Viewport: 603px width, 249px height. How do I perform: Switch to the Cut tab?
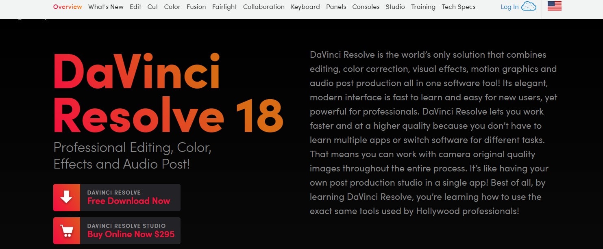click(153, 7)
